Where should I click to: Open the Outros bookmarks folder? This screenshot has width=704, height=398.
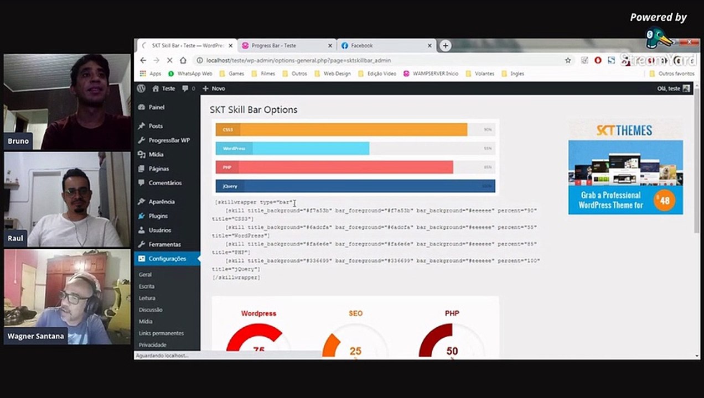click(x=294, y=74)
